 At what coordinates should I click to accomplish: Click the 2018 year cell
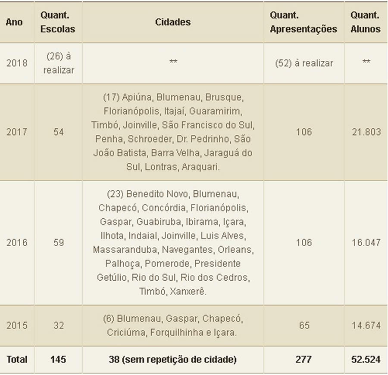point(17,63)
